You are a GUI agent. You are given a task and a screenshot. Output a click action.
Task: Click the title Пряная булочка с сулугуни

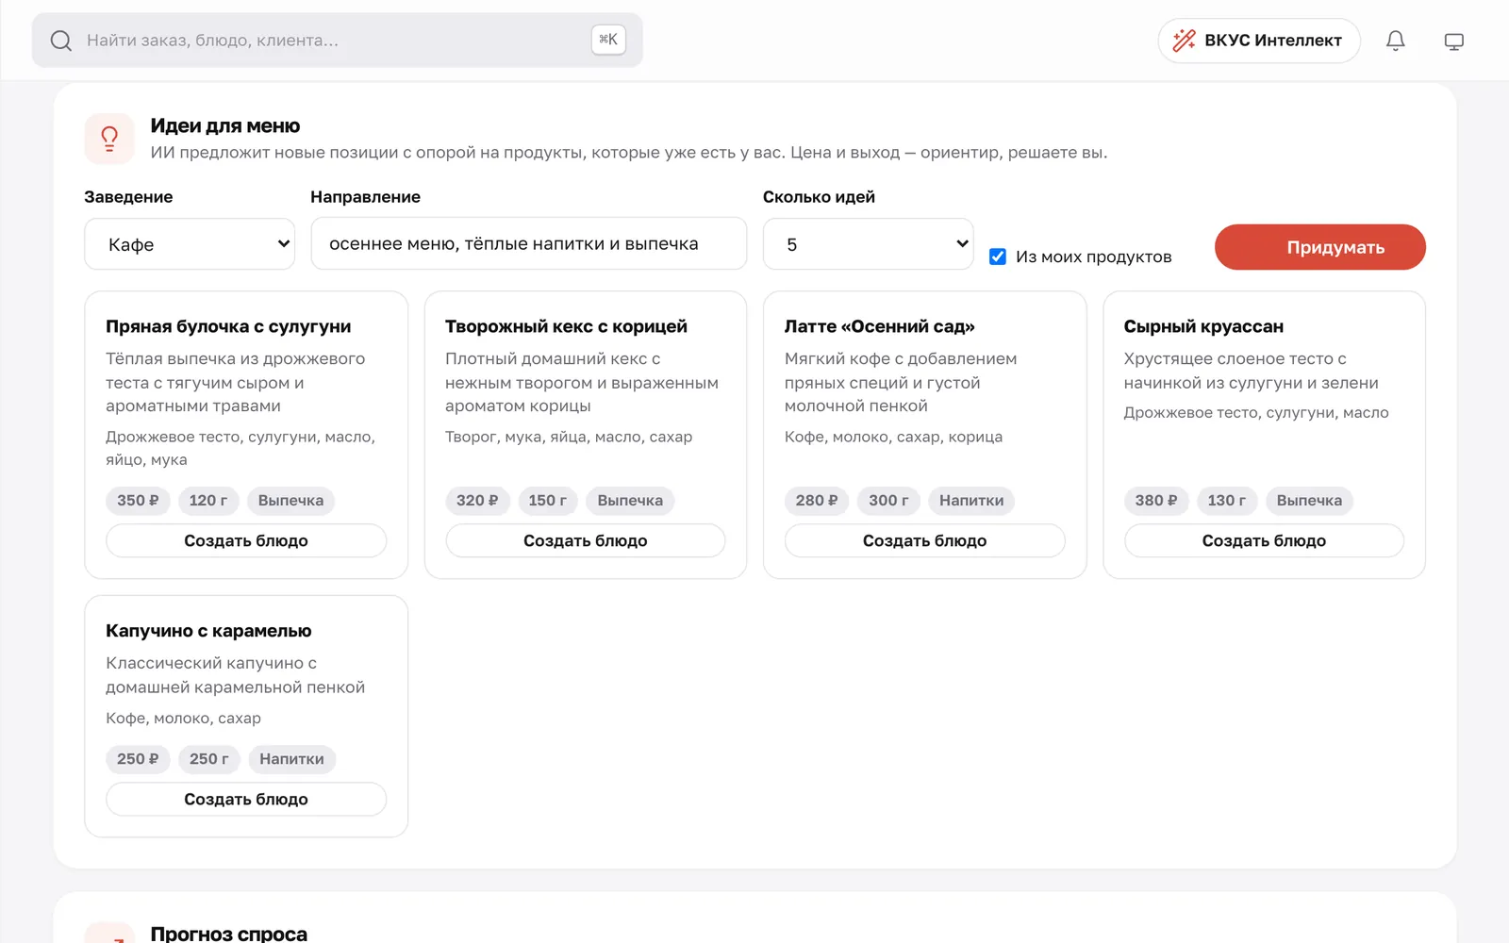coord(228,326)
